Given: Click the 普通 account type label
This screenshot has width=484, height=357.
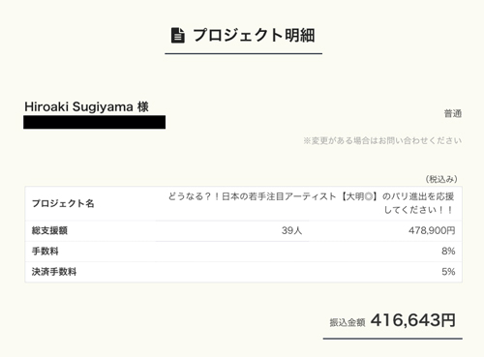Looking at the screenshot, I should 453,113.
